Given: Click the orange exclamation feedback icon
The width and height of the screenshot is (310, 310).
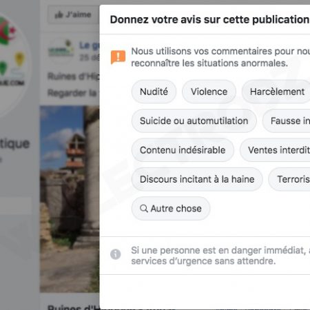Looking at the screenshot, I should point(118,57).
